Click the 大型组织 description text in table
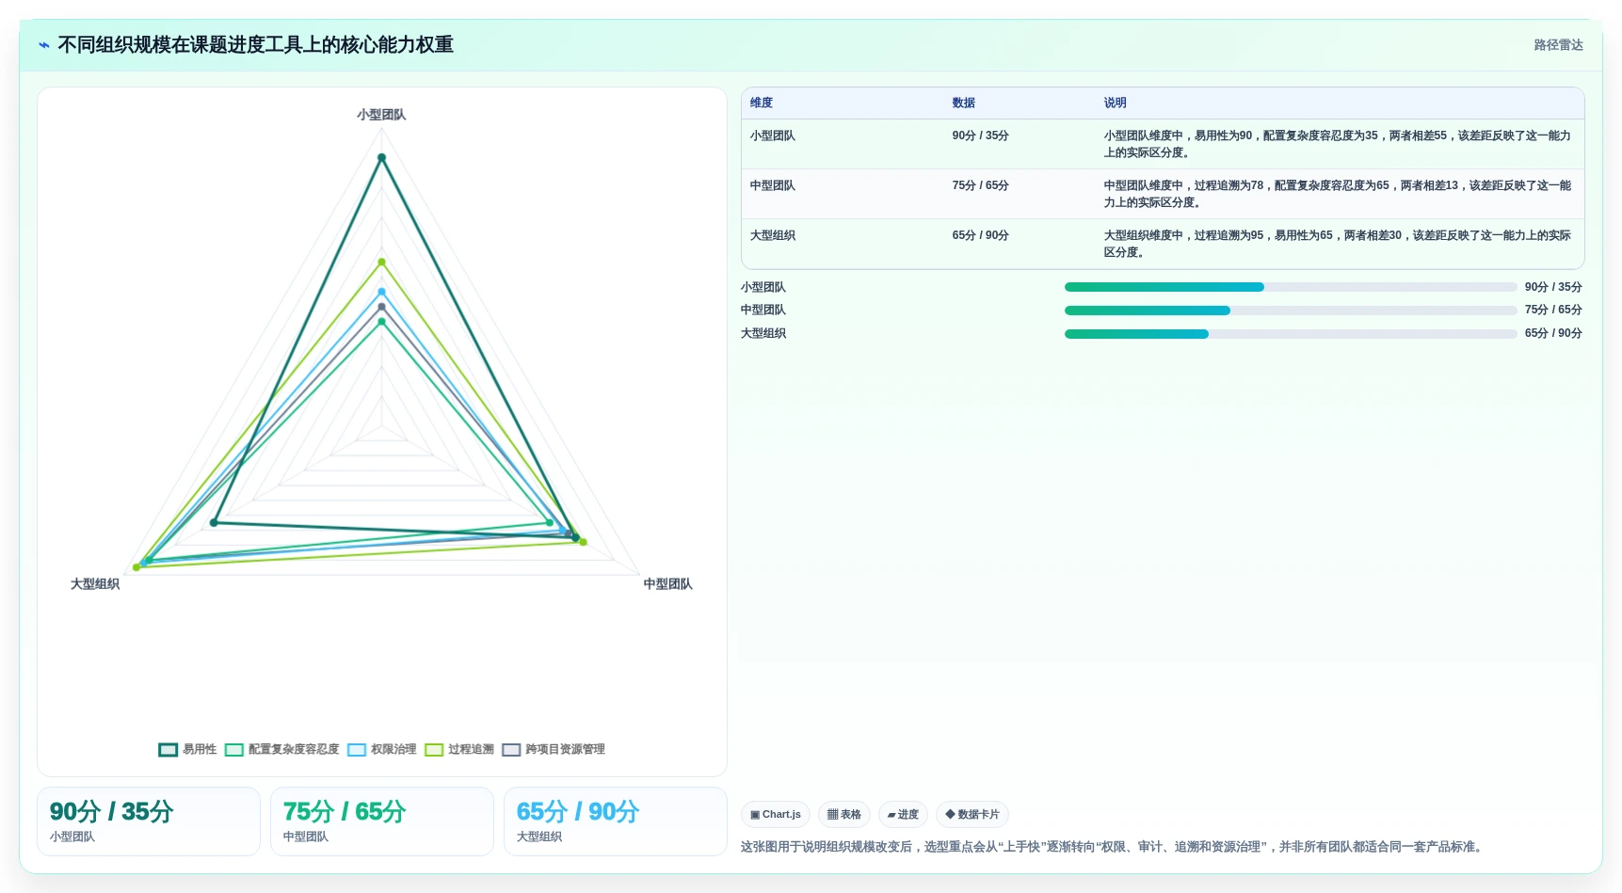 (1337, 244)
